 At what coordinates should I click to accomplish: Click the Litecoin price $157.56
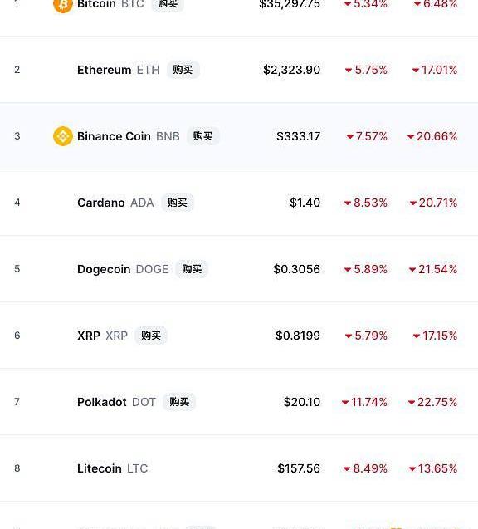pos(299,468)
